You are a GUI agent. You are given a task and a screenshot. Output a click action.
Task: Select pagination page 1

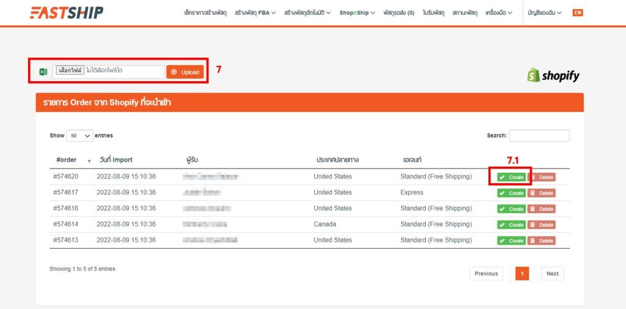tap(522, 274)
